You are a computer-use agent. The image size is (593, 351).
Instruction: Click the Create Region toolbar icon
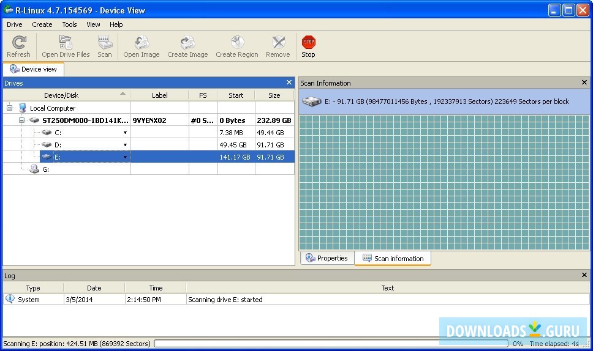236,46
